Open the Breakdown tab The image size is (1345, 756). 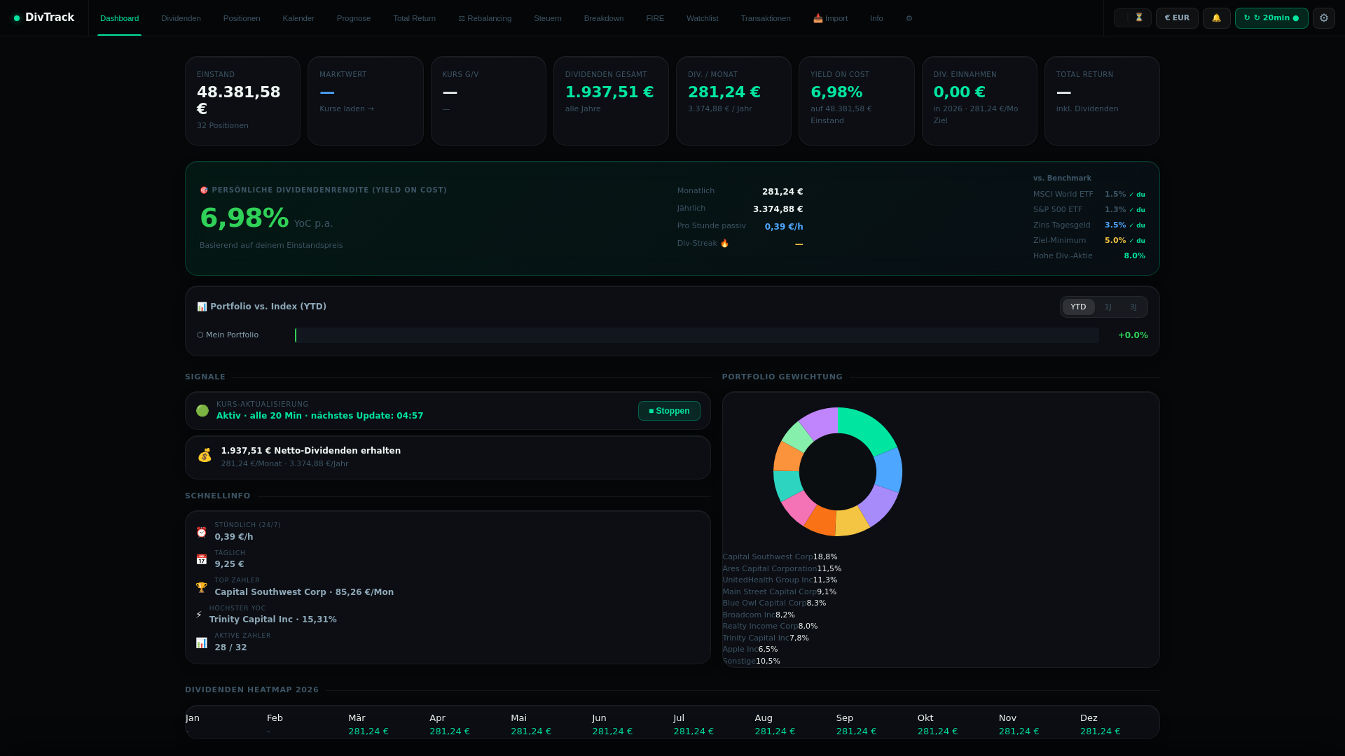tap(604, 18)
